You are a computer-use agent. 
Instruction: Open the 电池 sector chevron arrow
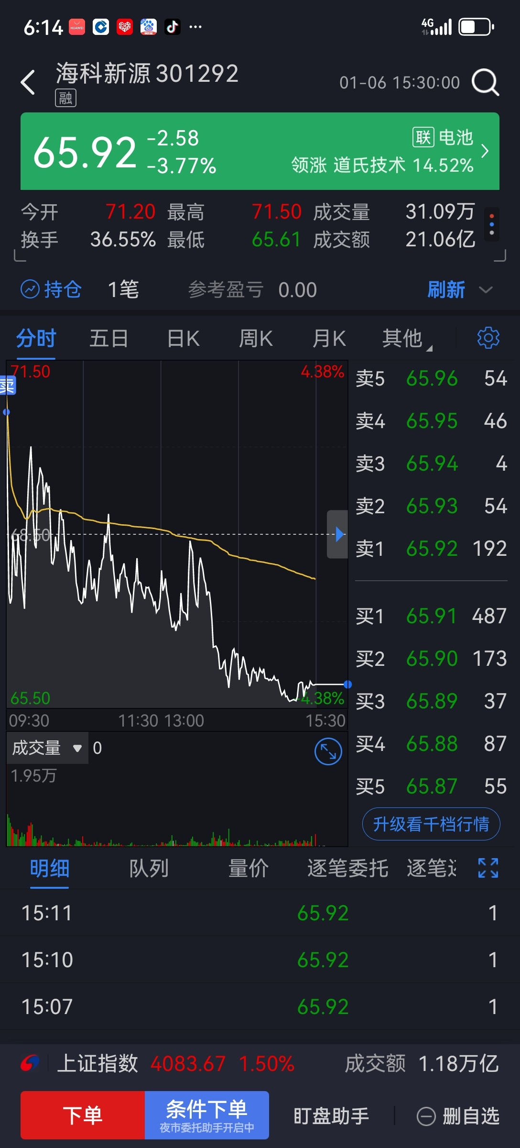(485, 151)
